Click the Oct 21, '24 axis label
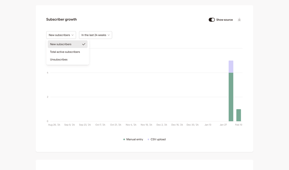 pyautogui.click(x=116, y=125)
